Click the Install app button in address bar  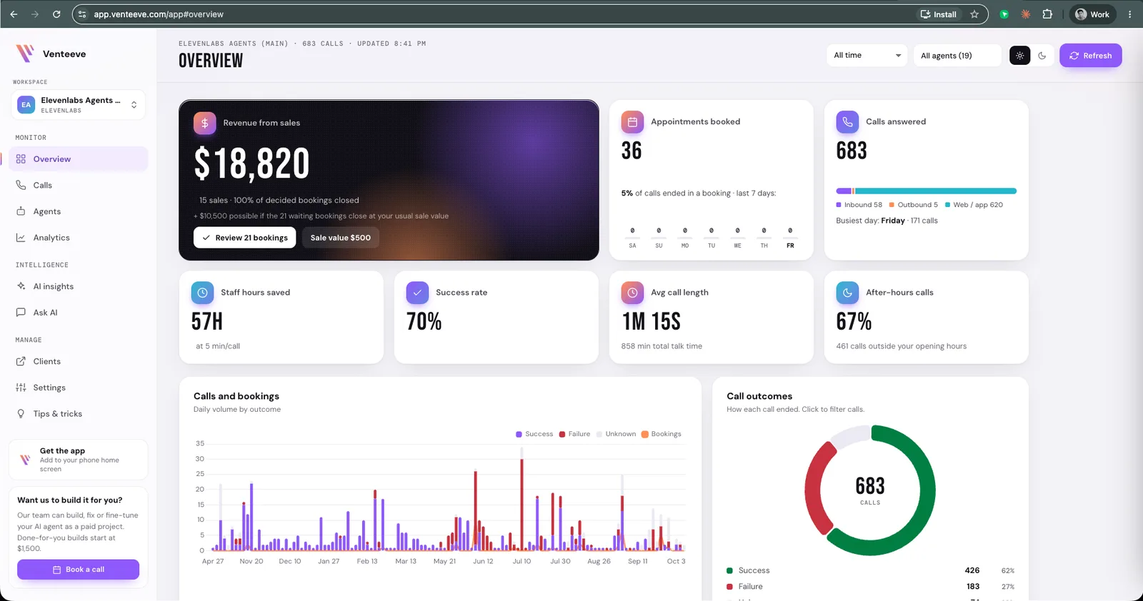pos(938,14)
